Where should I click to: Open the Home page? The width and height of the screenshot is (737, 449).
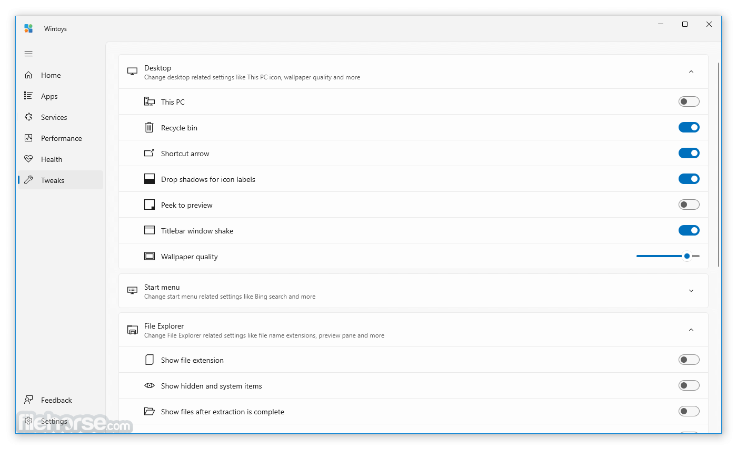pyautogui.click(x=61, y=75)
